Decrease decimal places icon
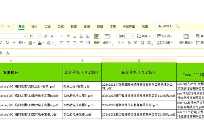 pyautogui.click(x=149, y=42)
